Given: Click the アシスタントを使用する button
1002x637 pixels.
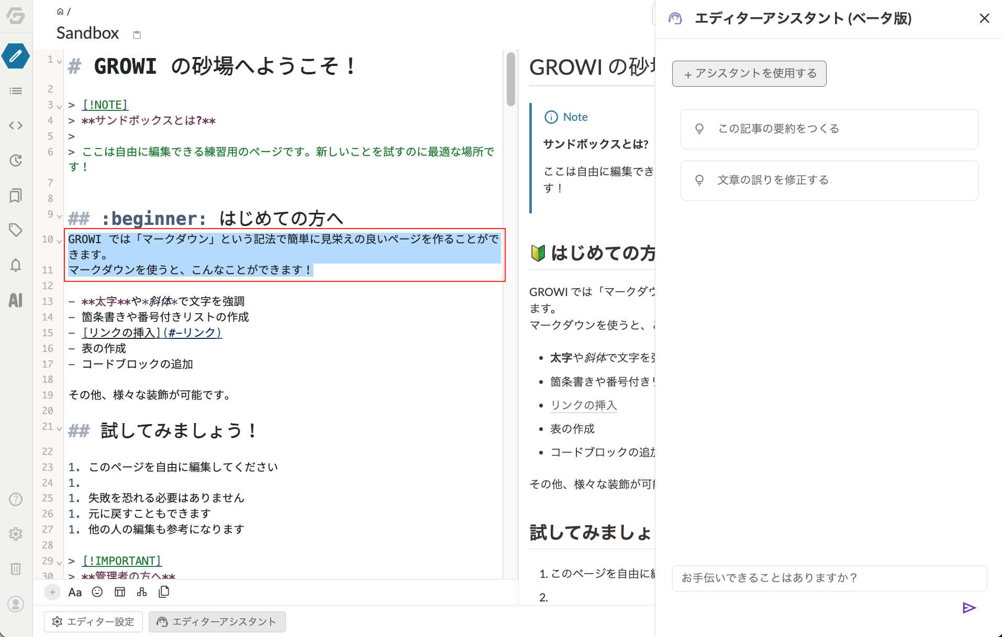Looking at the screenshot, I should pos(749,74).
